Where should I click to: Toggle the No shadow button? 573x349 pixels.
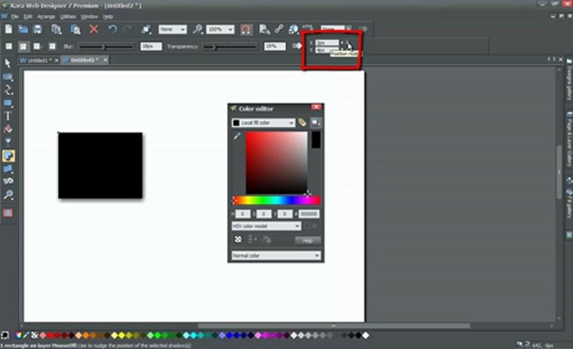pos(9,47)
